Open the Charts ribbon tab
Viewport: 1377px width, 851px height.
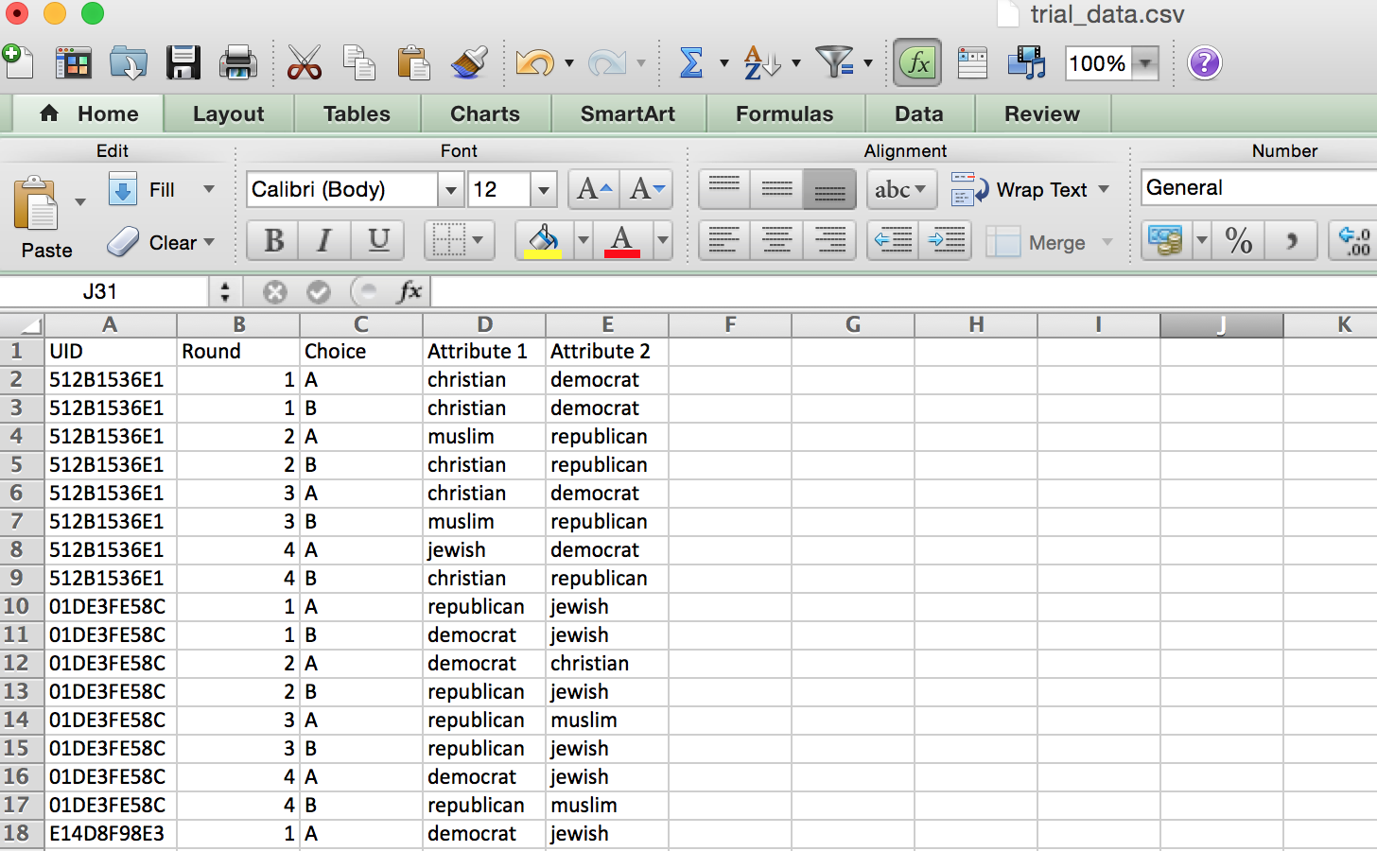point(485,113)
